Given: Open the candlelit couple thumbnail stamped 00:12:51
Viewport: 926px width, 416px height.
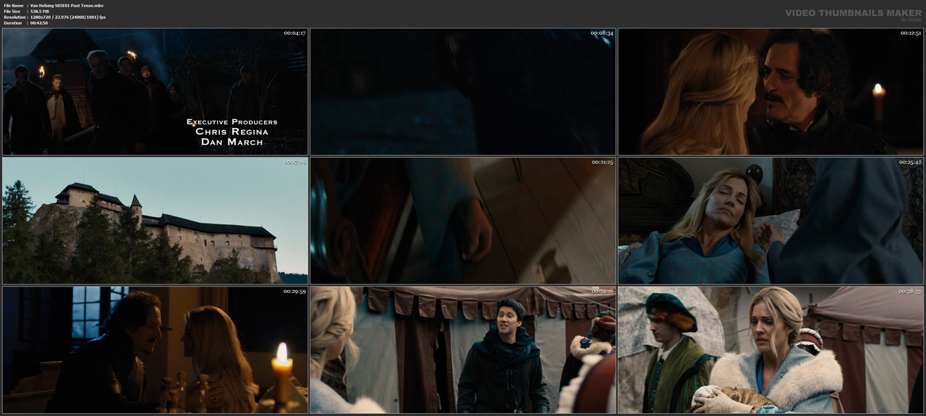Looking at the screenshot, I should pyautogui.click(x=770, y=92).
